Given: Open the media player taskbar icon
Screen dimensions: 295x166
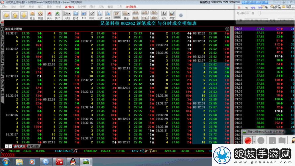Looking at the screenshot, I should (32, 162).
